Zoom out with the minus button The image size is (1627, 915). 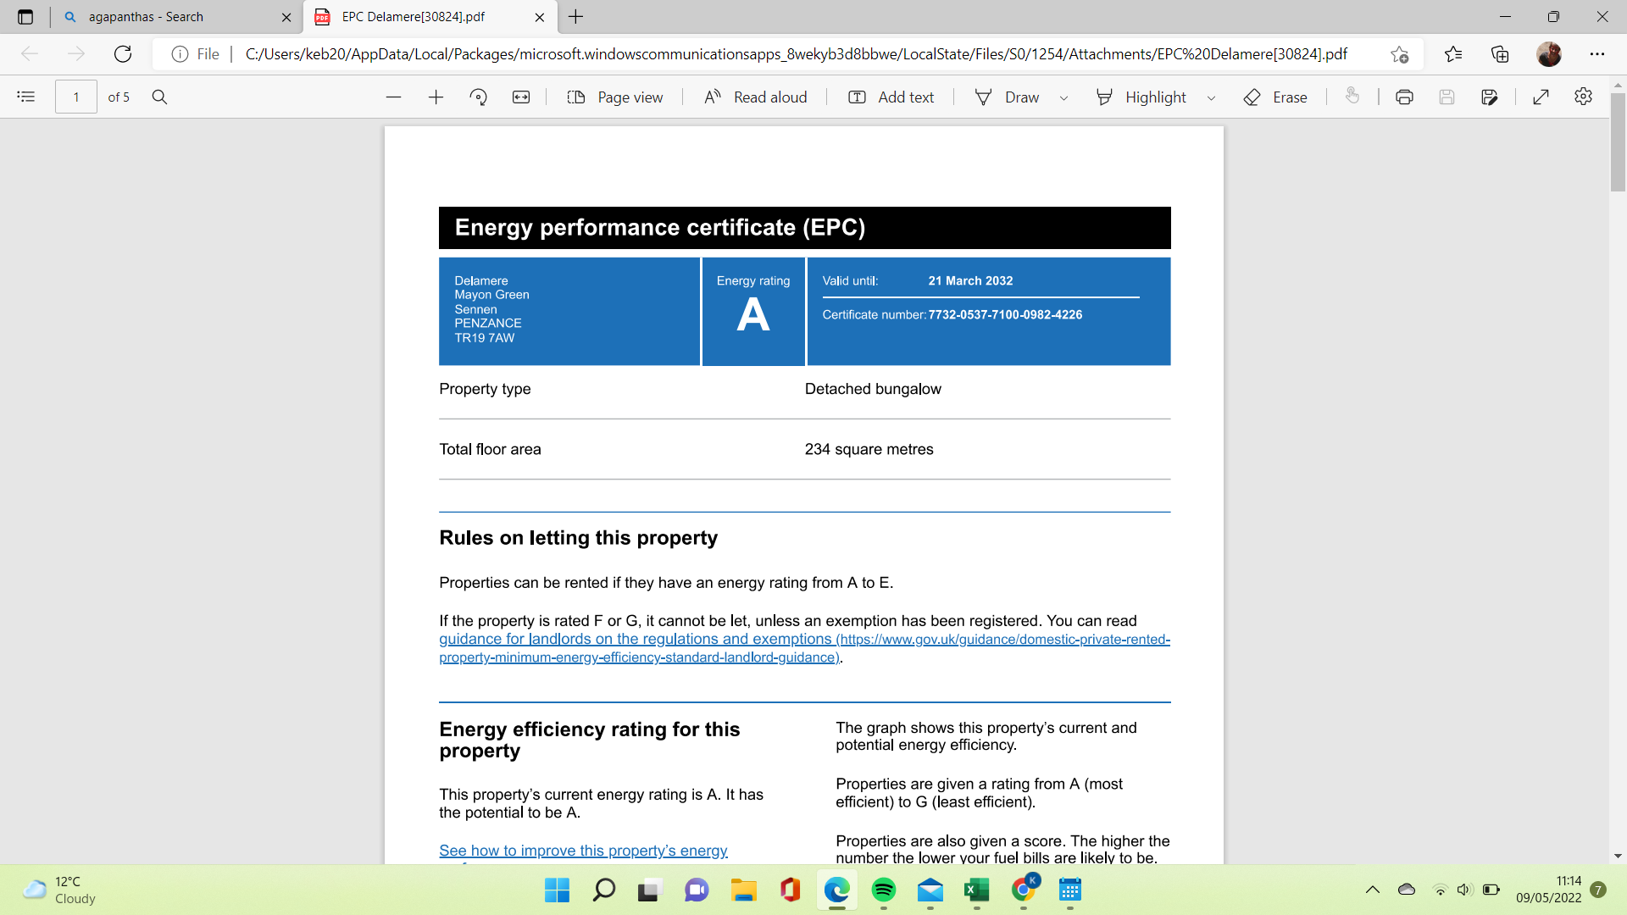393,97
